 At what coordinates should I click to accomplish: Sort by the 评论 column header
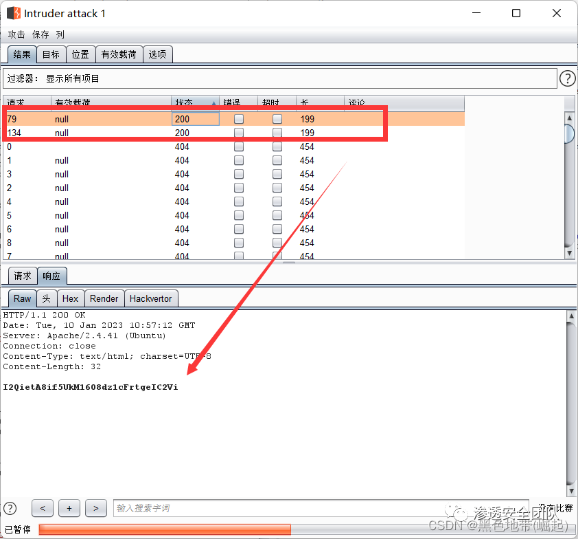coord(404,102)
